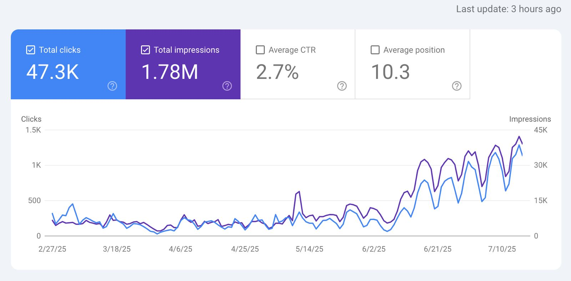Click the 10.3 average position value

point(390,72)
